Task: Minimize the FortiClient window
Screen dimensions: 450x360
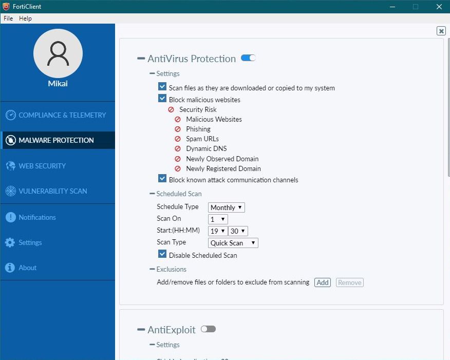Action: point(392,6)
